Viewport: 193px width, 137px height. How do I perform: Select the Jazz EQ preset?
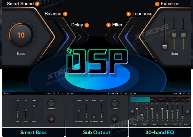coord(165,125)
